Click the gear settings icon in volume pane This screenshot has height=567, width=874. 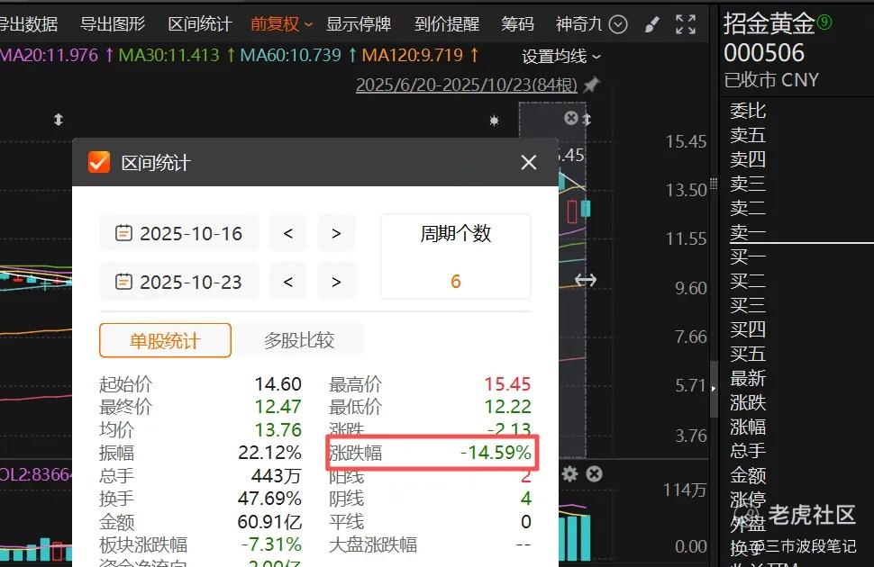point(569,474)
